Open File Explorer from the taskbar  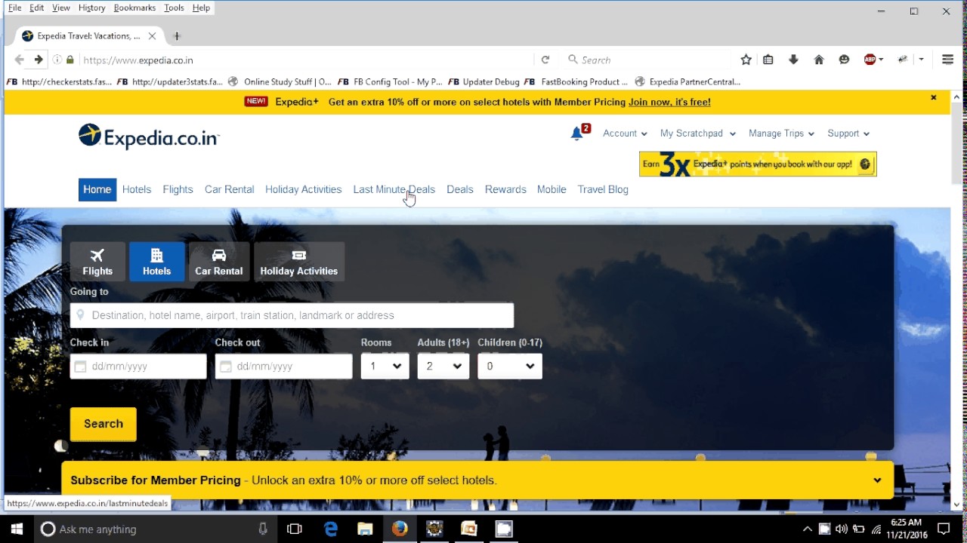pos(365,529)
